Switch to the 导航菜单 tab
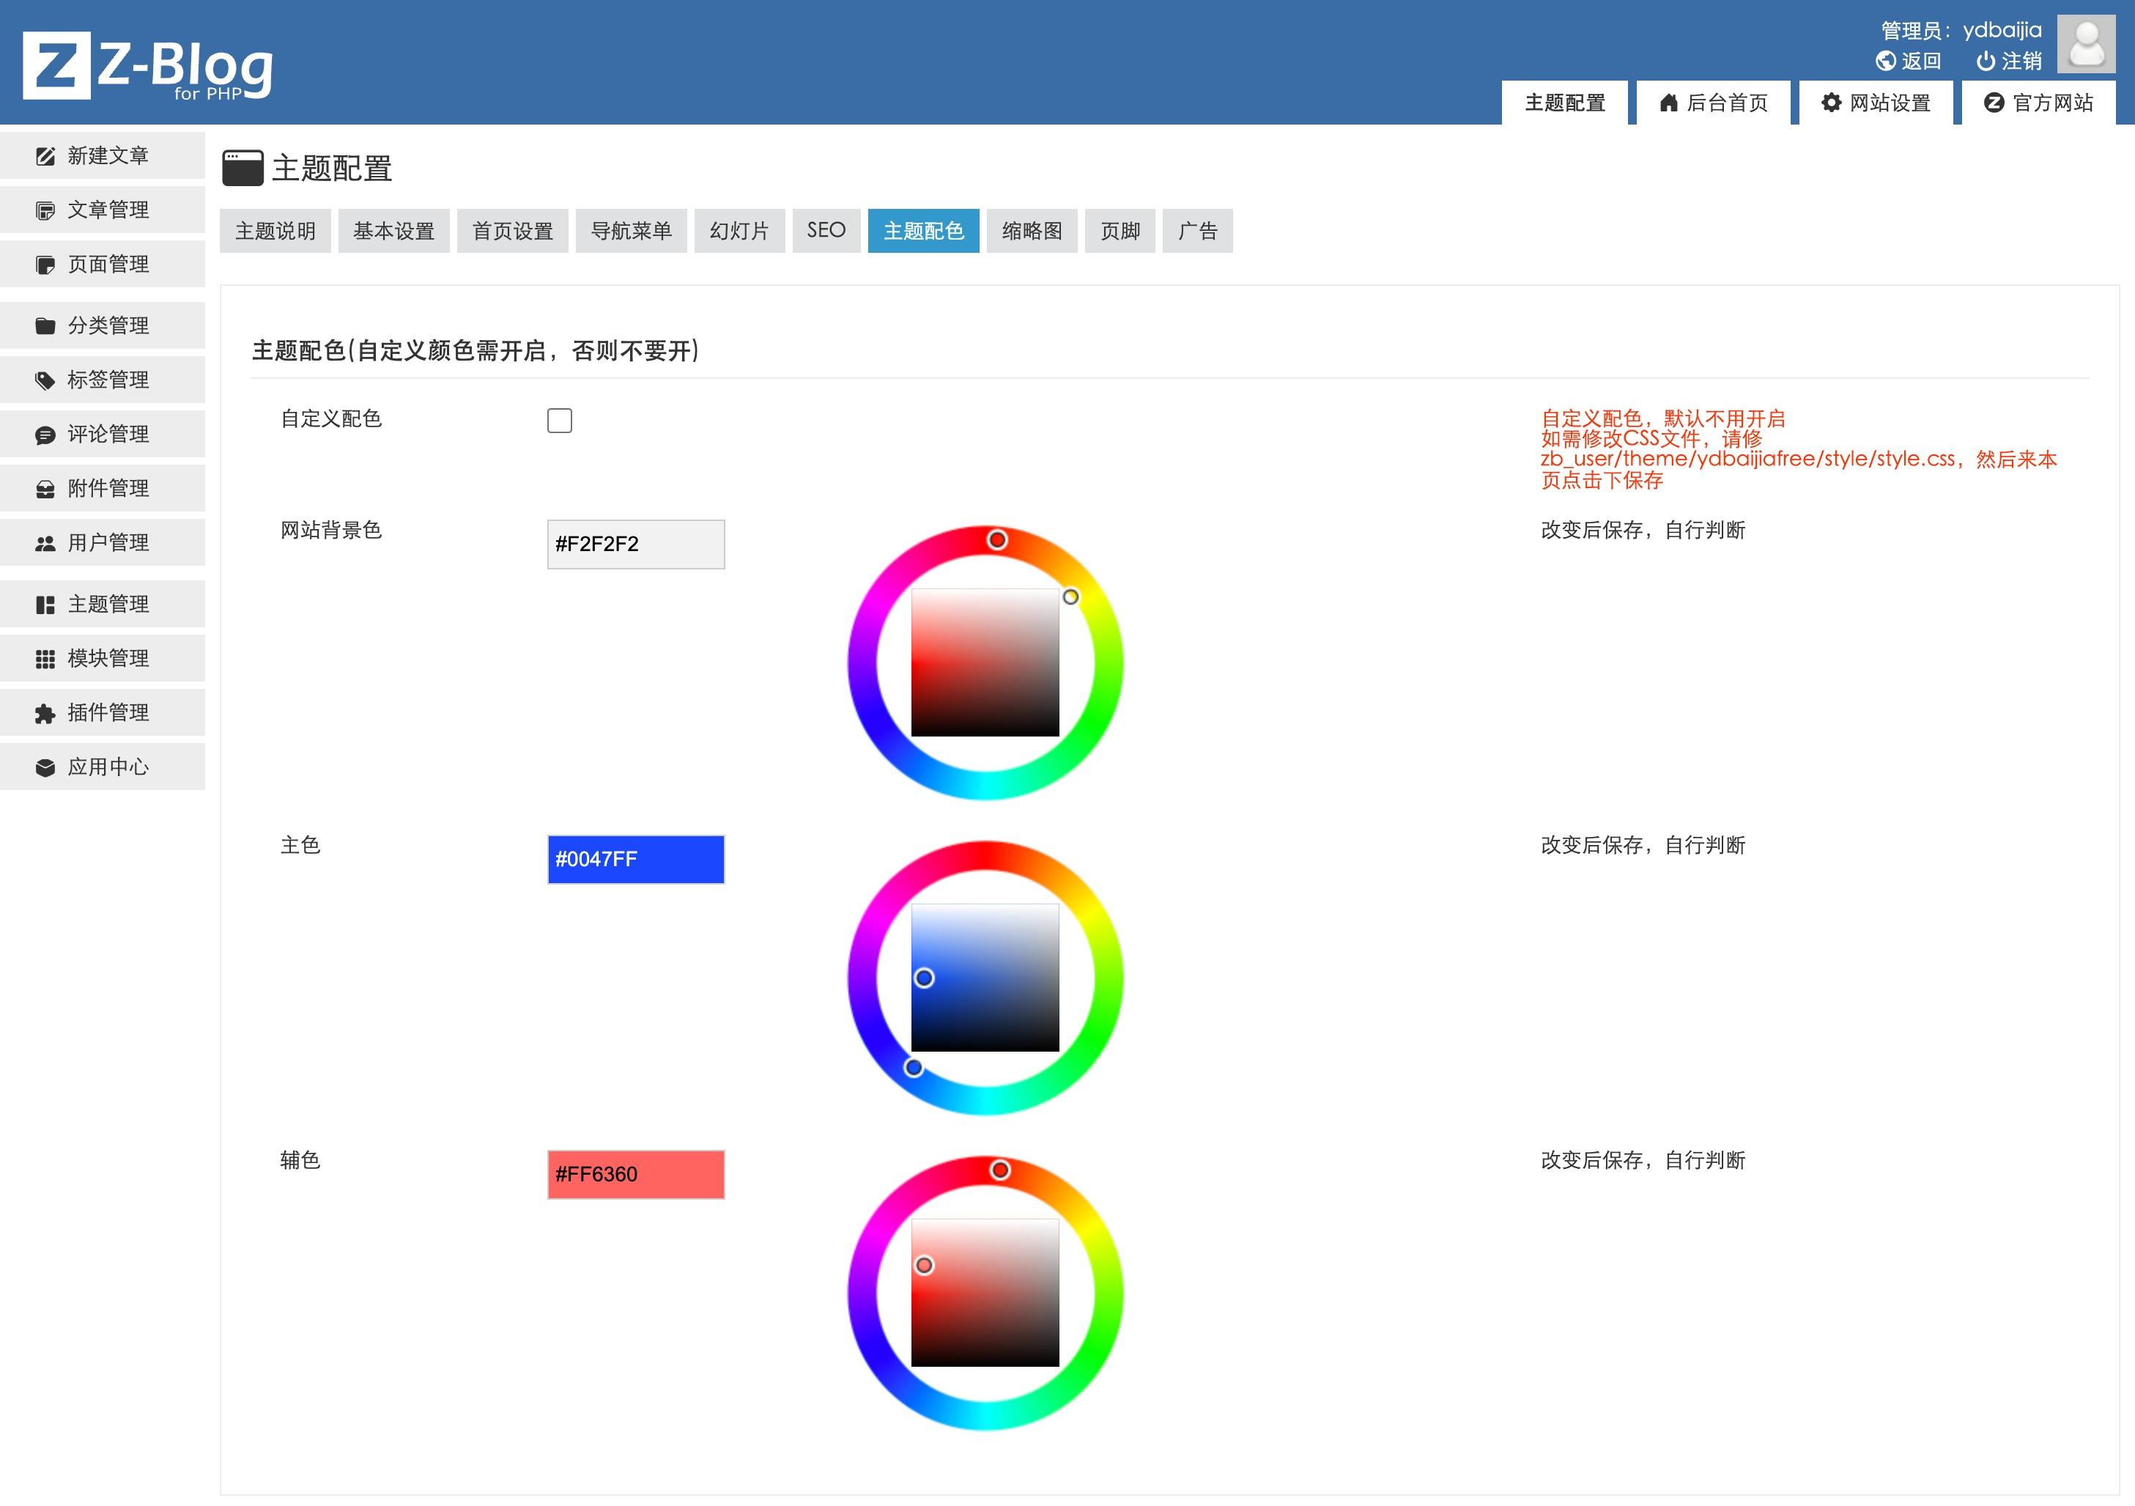The width and height of the screenshot is (2135, 1506). tap(630, 231)
